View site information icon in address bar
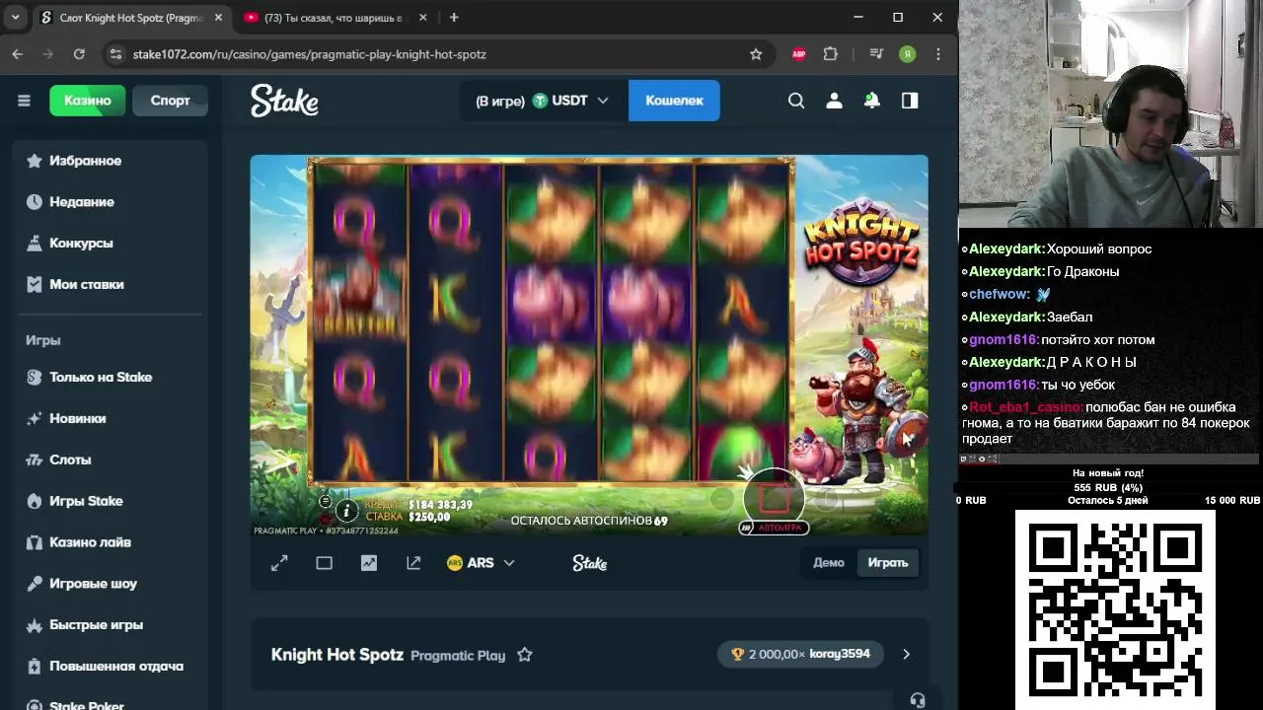The image size is (1263, 710). click(x=115, y=54)
